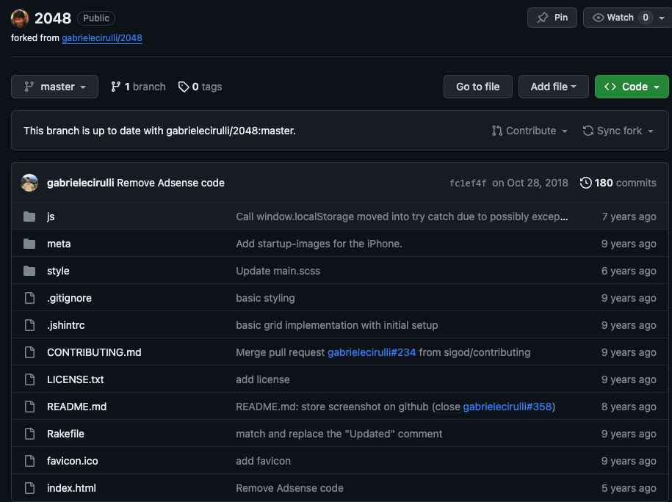Watch this repository
Screen dimensions: 672x502
coord(619,18)
